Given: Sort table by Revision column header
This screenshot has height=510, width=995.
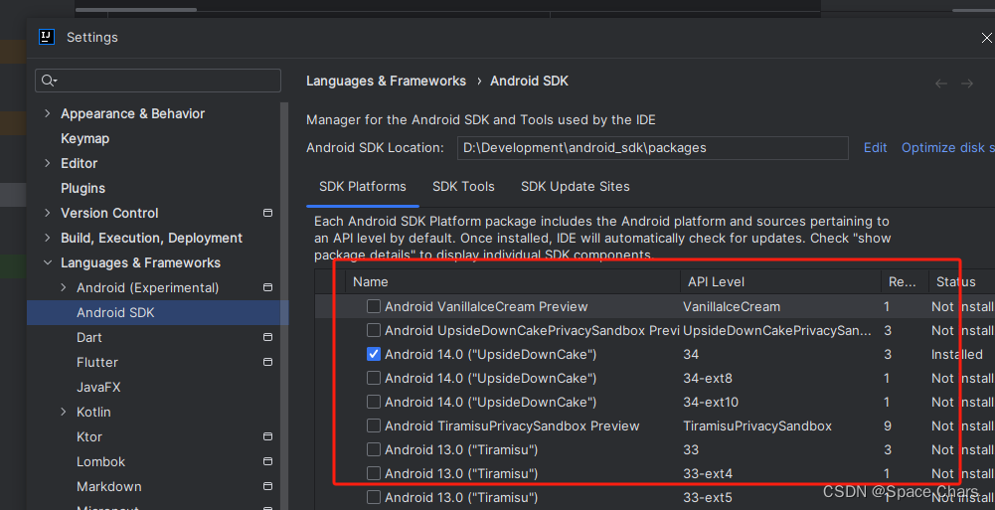Looking at the screenshot, I should click(905, 281).
